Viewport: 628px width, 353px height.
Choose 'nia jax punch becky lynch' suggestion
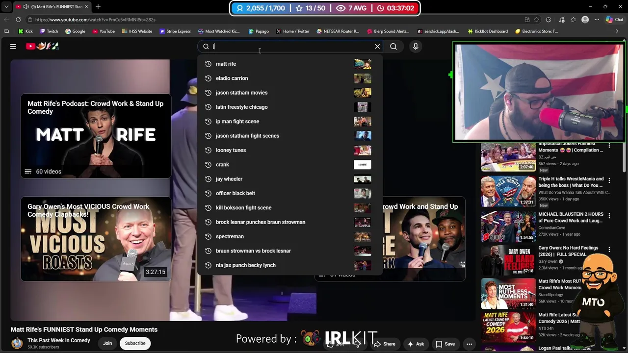(290, 265)
